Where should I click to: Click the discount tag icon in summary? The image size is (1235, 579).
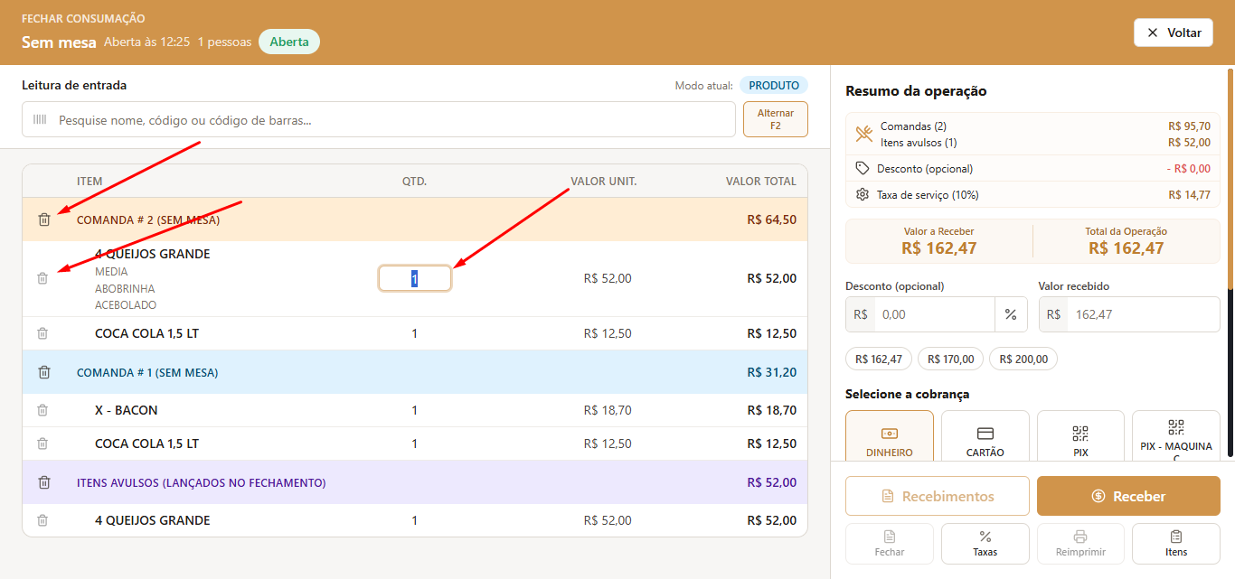tap(863, 168)
